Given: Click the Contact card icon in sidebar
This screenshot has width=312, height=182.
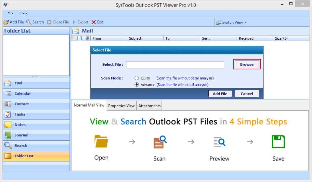Looking at the screenshot, I should [8, 104].
